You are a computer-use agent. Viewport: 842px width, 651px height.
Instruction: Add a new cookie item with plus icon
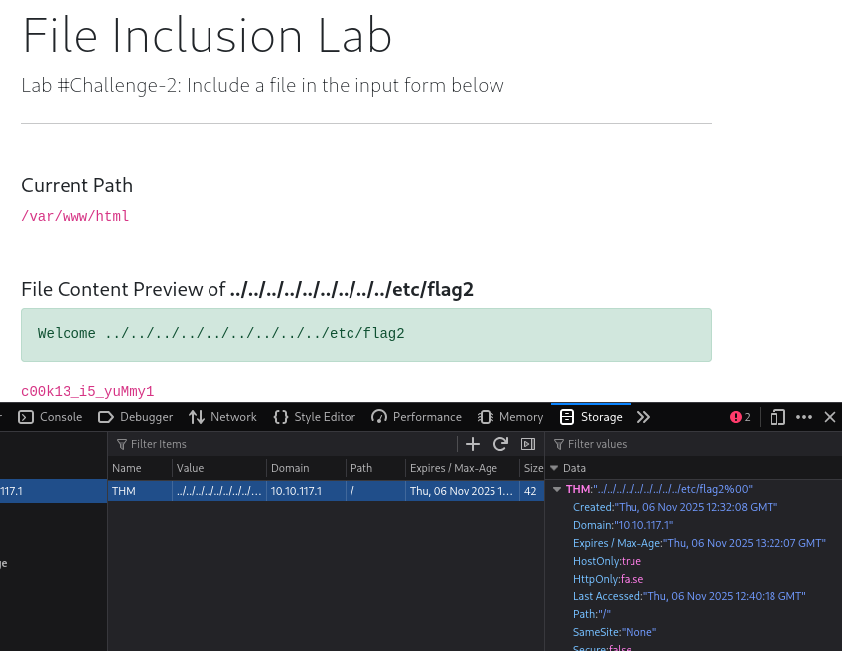[472, 444]
